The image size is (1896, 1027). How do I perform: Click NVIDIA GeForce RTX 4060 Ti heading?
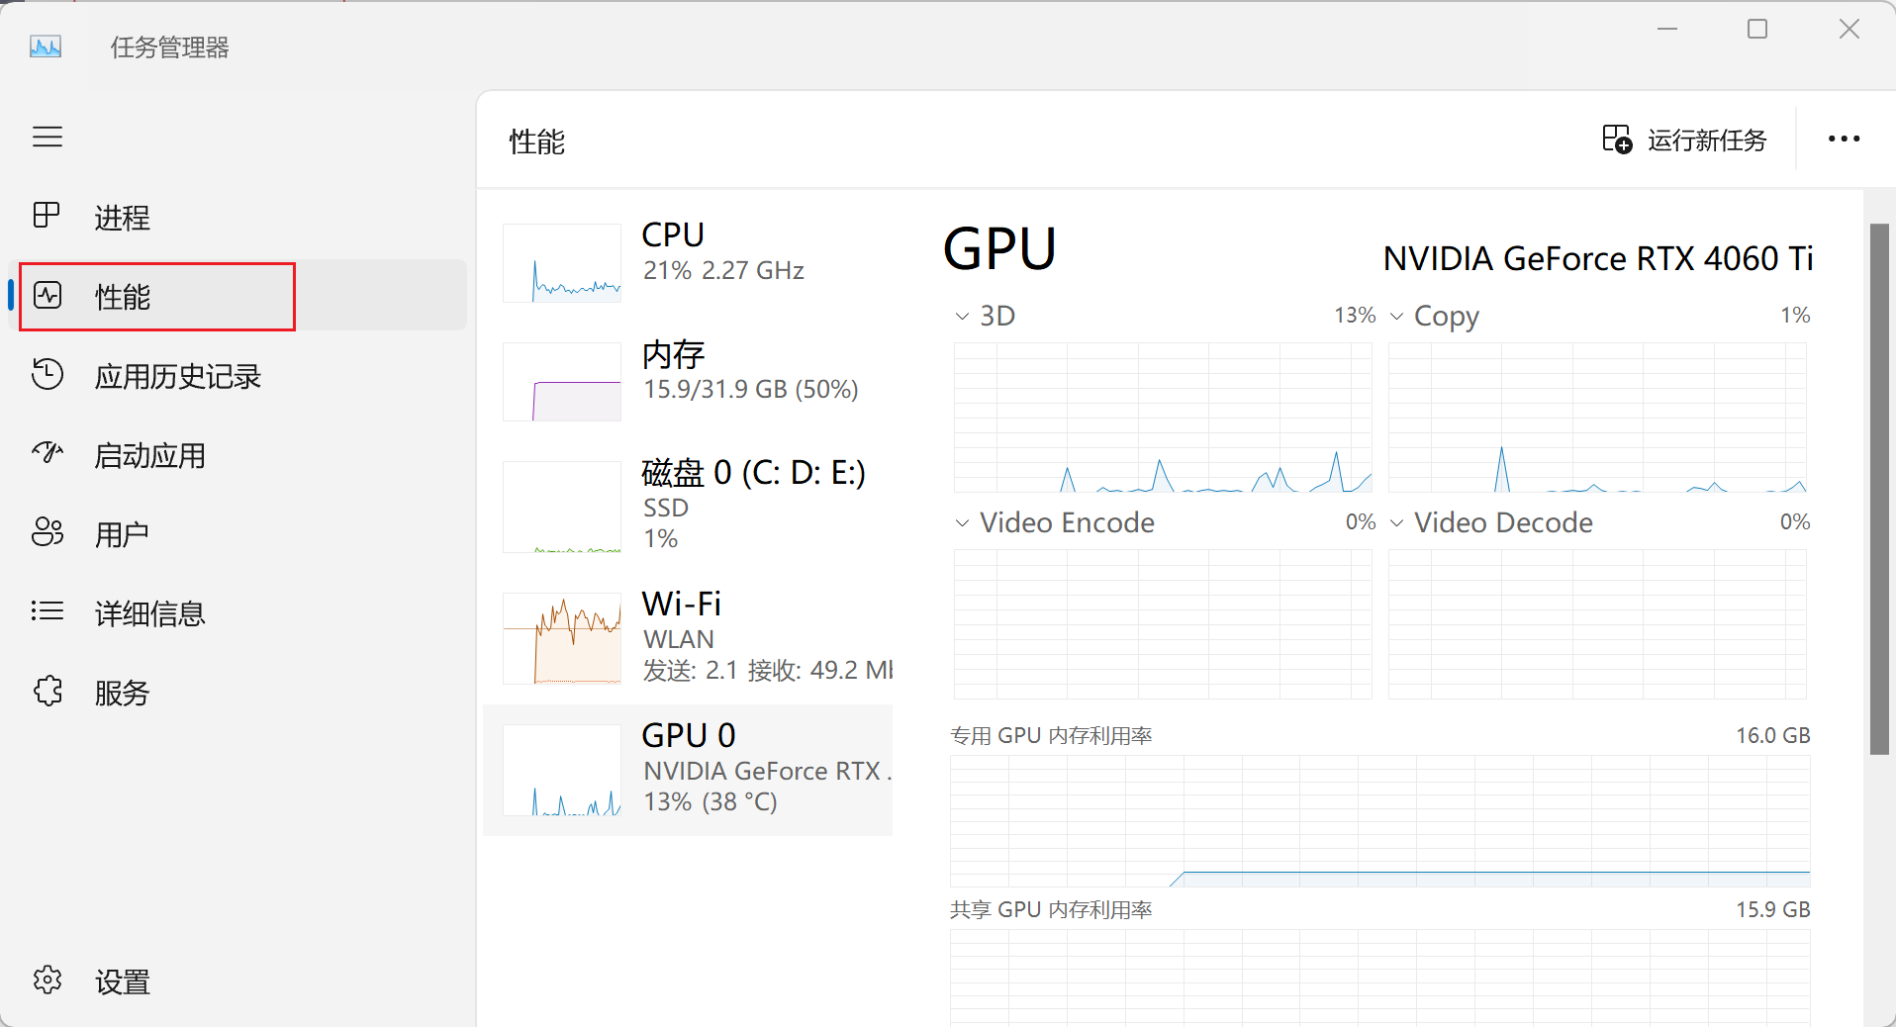pyautogui.click(x=1598, y=259)
